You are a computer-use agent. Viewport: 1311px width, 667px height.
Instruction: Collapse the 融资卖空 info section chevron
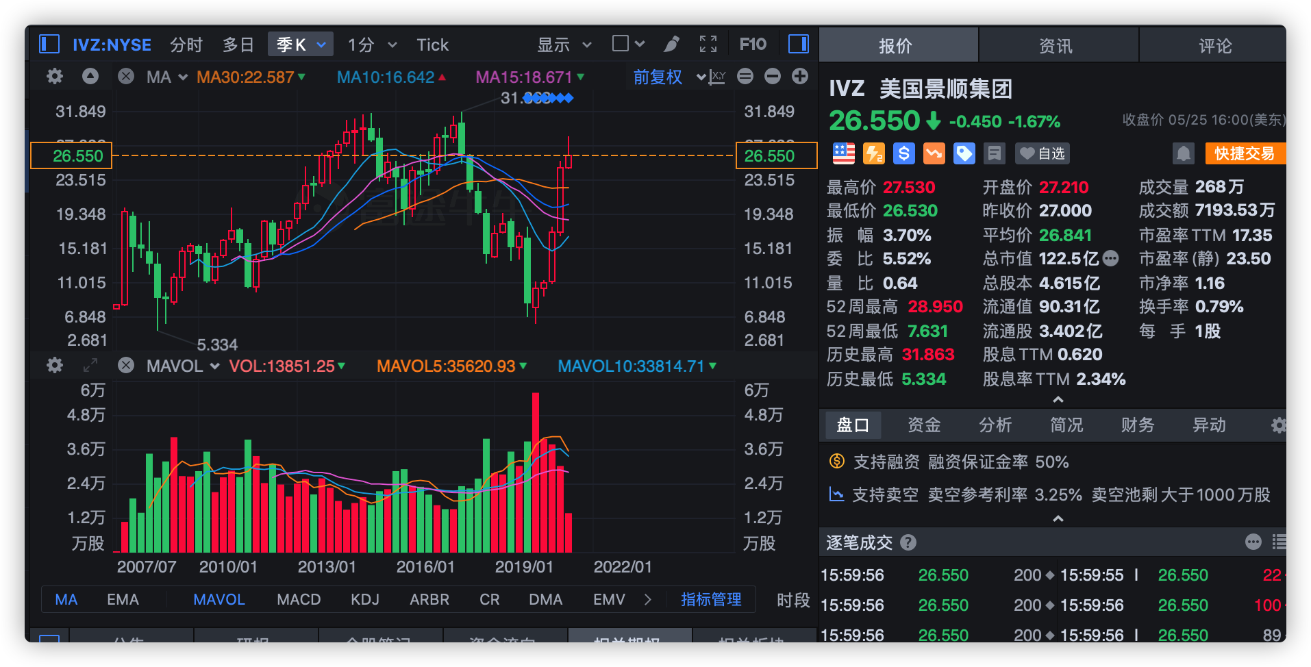pyautogui.click(x=1058, y=518)
